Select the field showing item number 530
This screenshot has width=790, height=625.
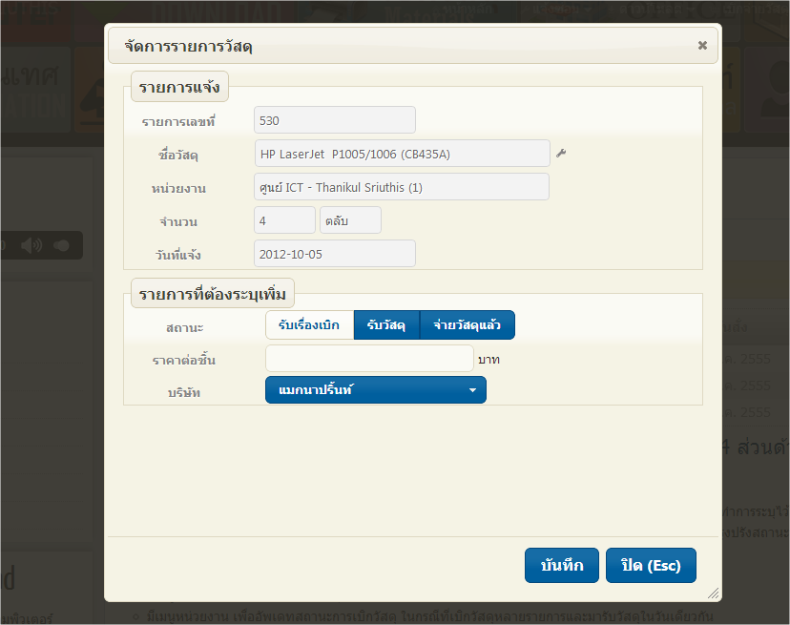(x=334, y=119)
